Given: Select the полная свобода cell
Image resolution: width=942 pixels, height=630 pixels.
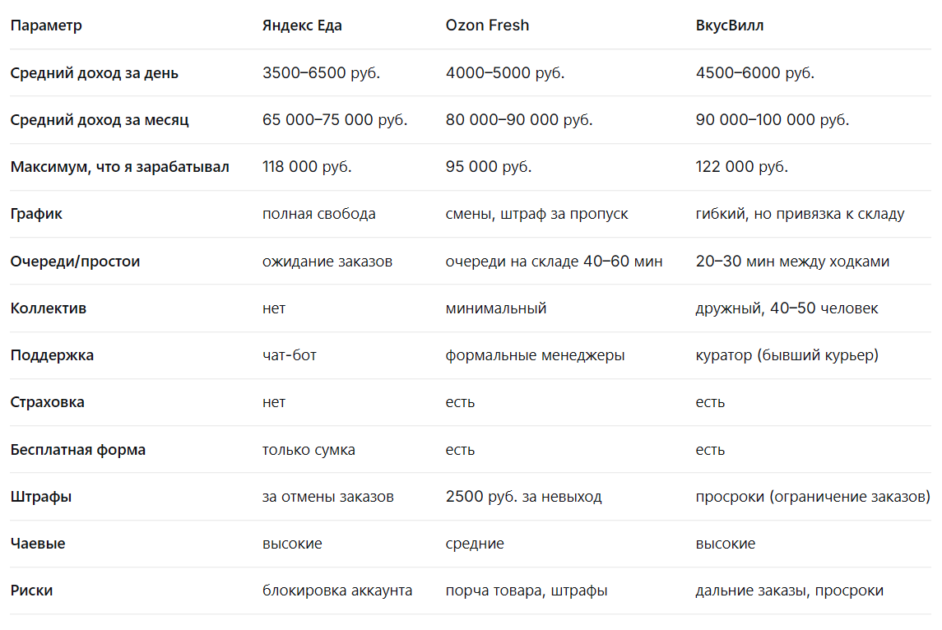Looking at the screenshot, I should tap(319, 214).
